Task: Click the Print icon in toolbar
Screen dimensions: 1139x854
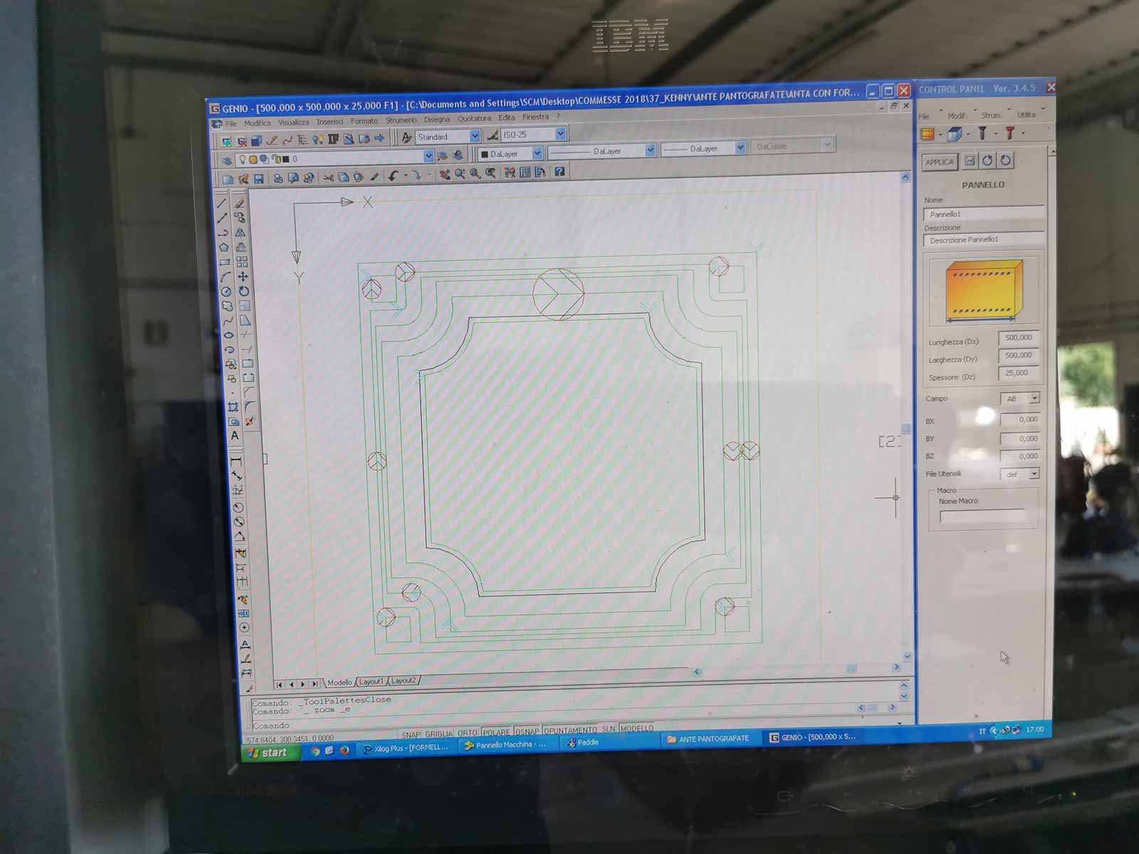Action: pyautogui.click(x=278, y=178)
